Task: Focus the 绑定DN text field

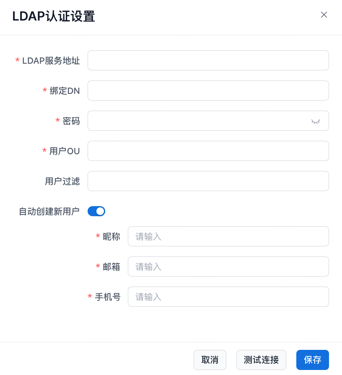Action: coord(208,91)
